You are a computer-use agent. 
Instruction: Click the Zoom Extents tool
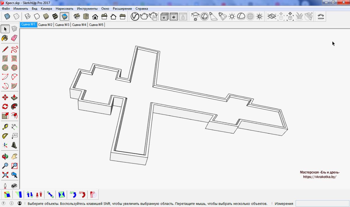pos(5,175)
